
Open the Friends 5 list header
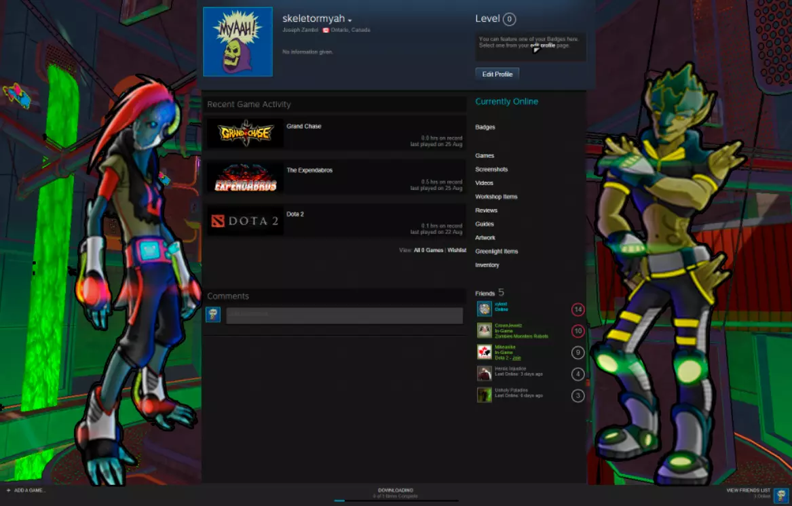pos(489,293)
